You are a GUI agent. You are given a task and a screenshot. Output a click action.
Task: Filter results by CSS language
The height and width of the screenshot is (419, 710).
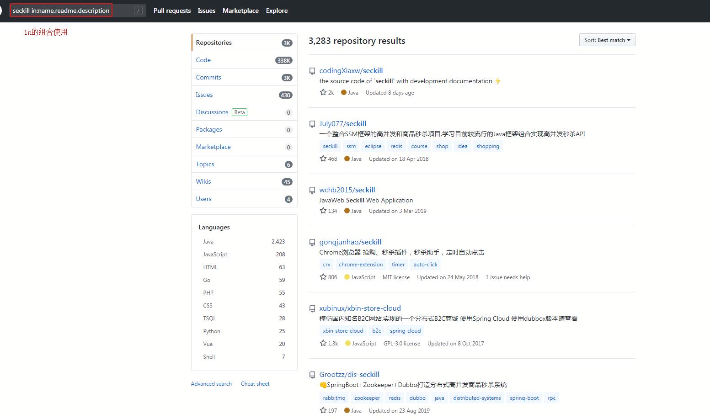tap(244, 305)
